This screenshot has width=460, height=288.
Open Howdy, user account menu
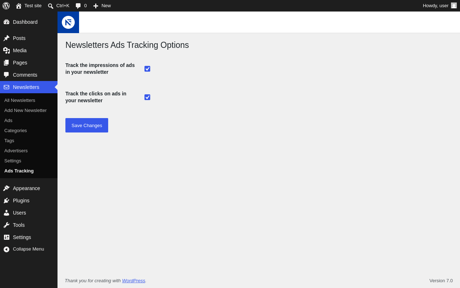440,6
